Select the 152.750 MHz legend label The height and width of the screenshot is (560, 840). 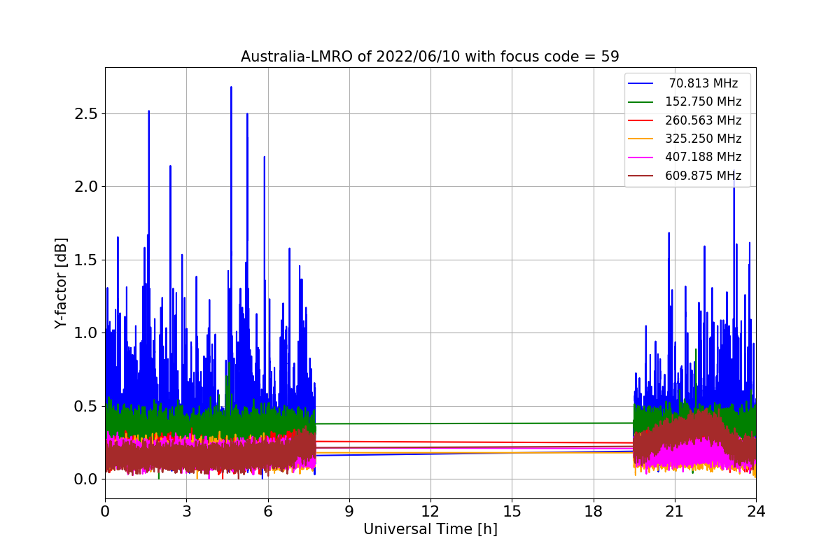coord(703,101)
